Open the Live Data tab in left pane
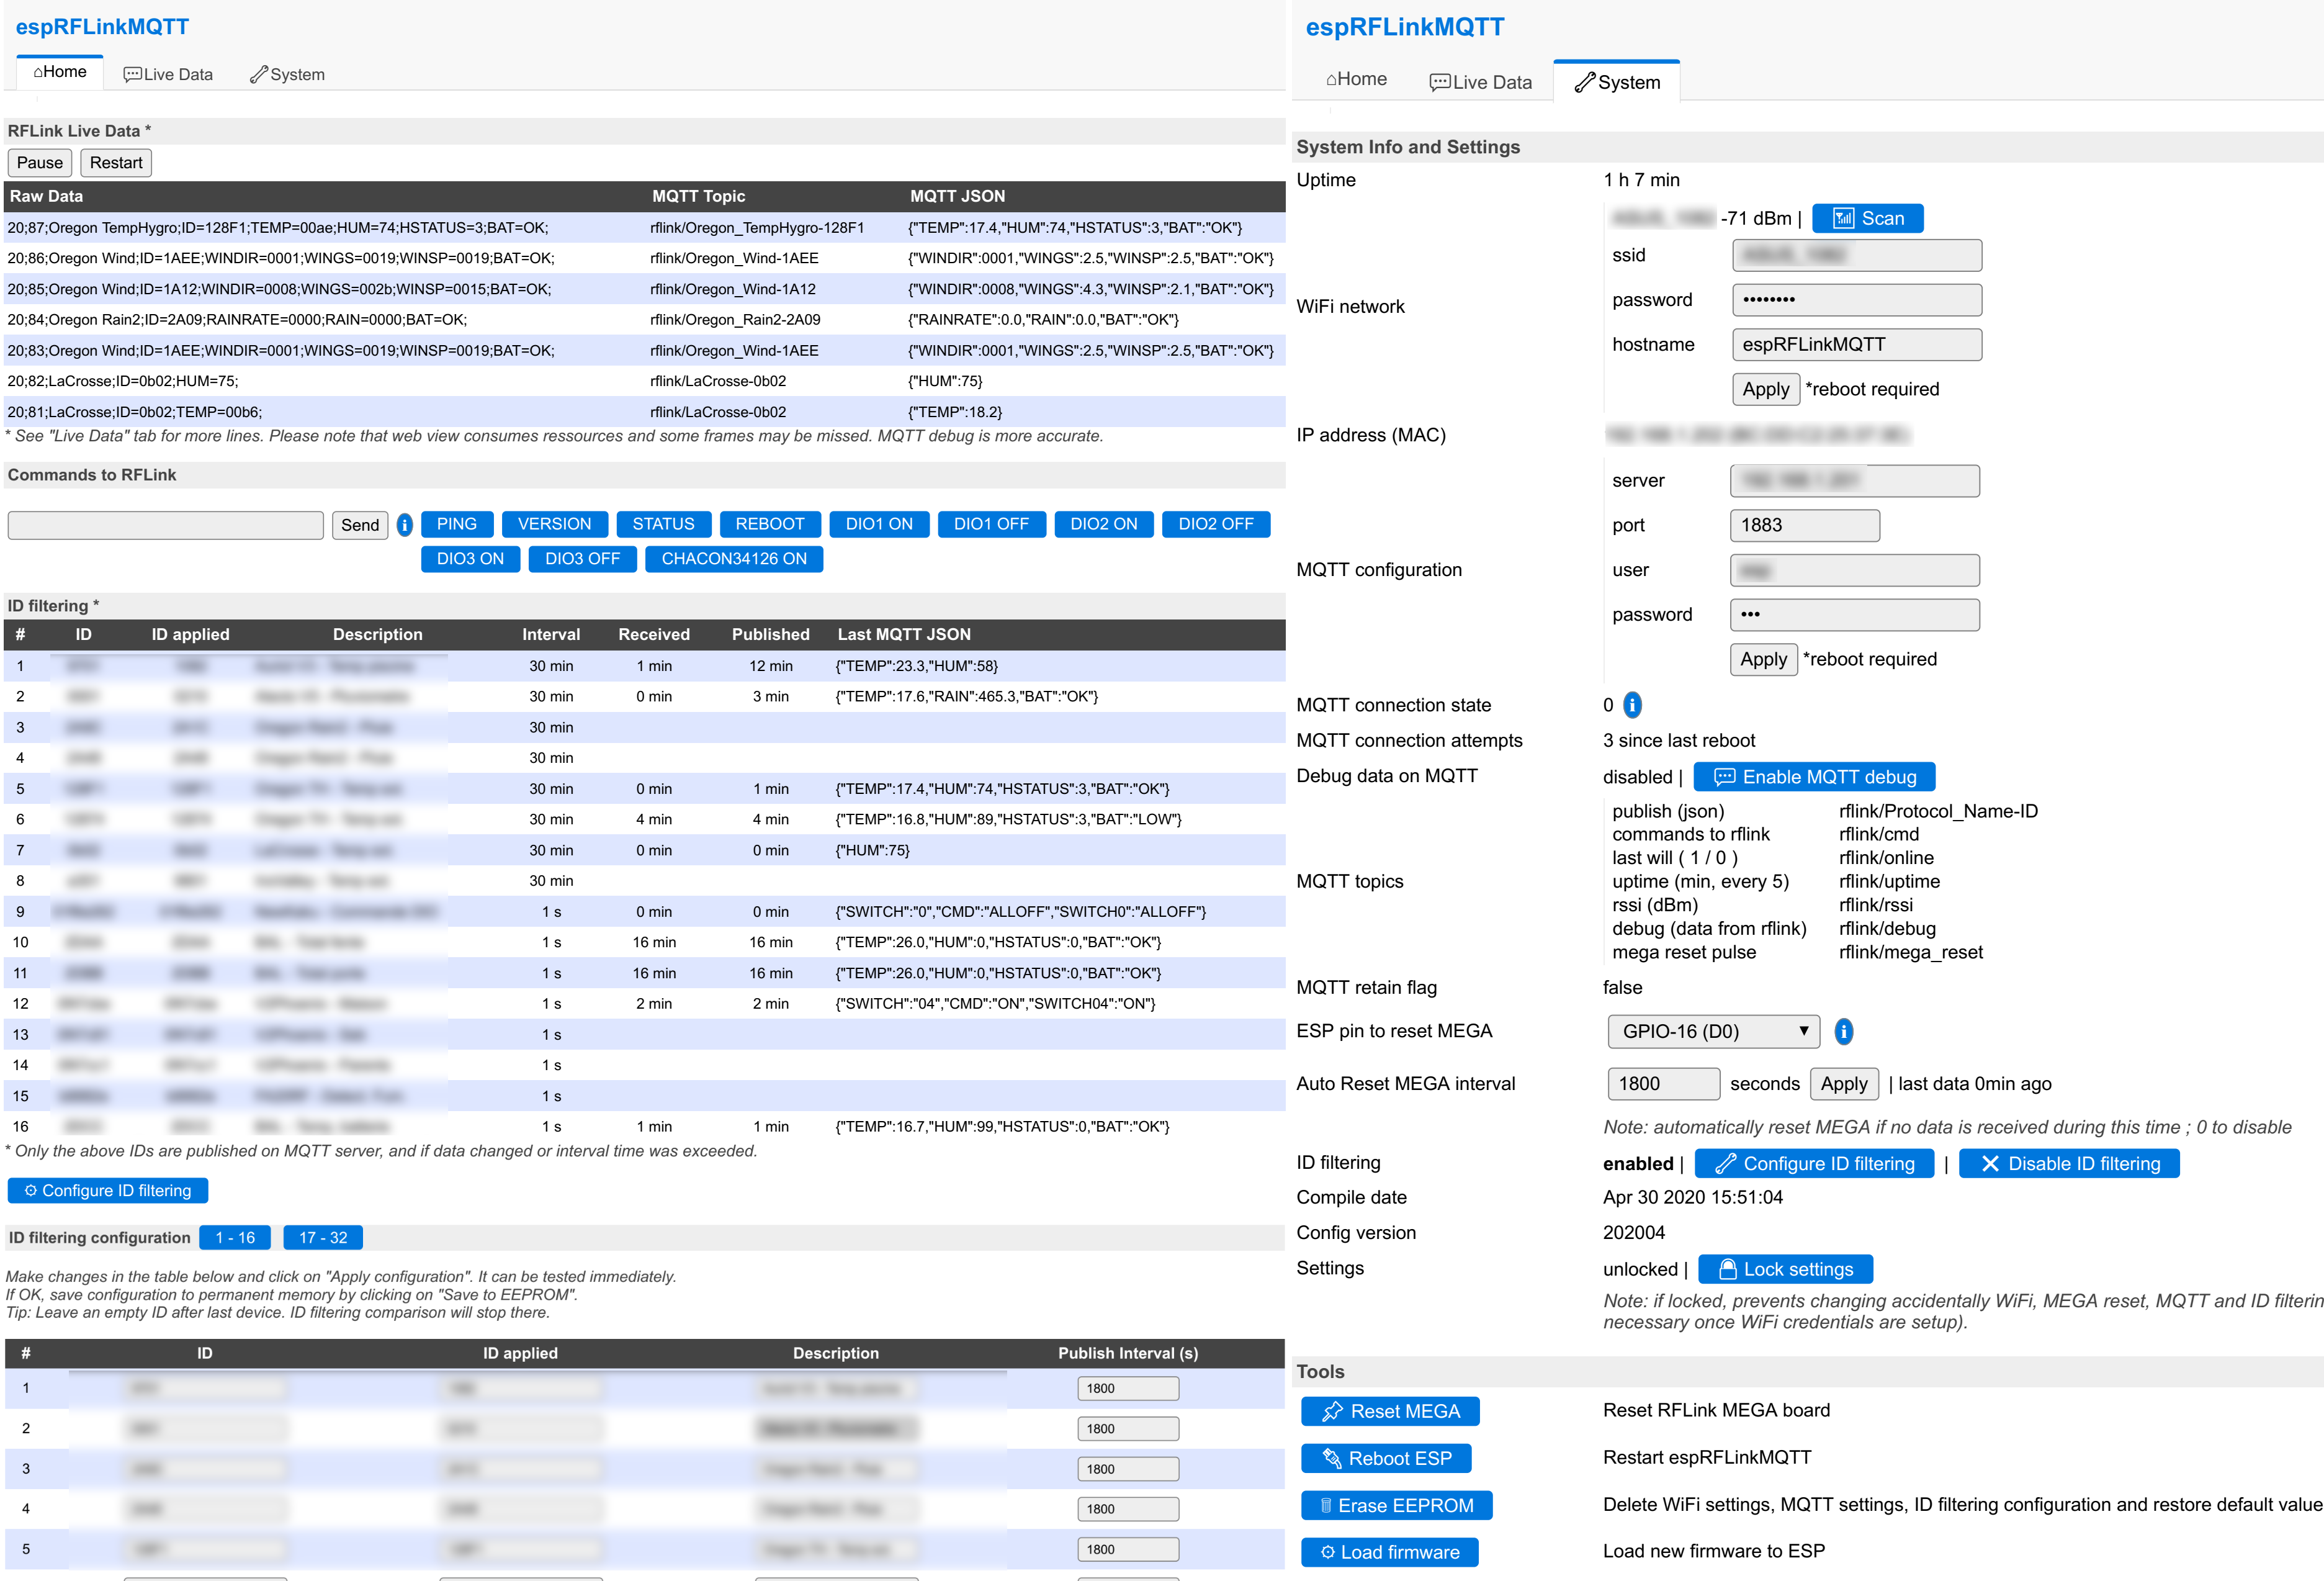2324x1581 pixels. 168,74
